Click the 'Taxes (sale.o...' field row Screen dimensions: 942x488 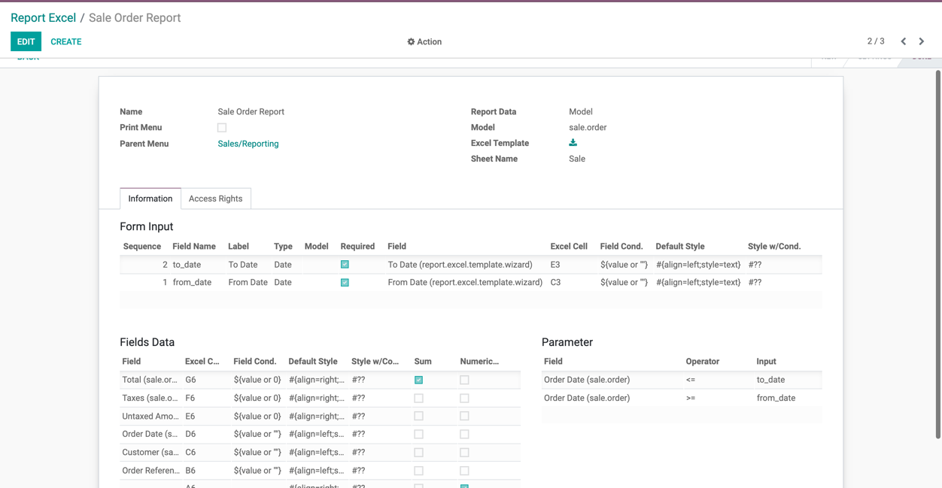click(x=320, y=398)
